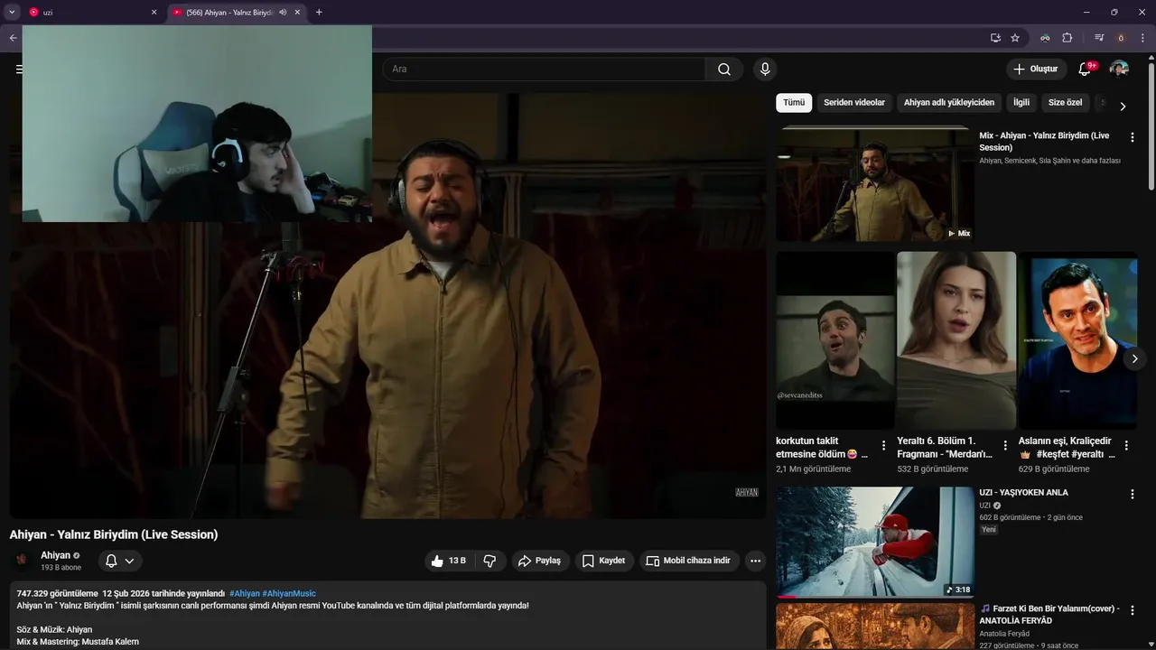Screen dimensions: 1156x650
Task: Click '747.329 görüntüleme' view count text
Action: pos(57,593)
